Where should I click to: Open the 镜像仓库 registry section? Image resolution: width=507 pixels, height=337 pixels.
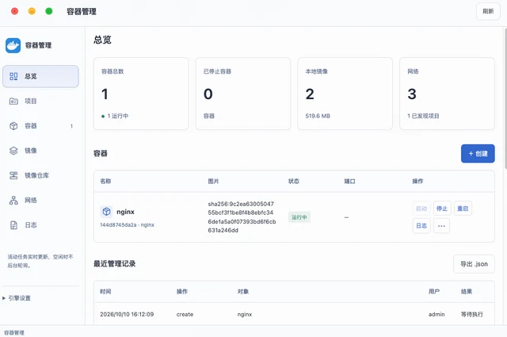click(x=40, y=175)
